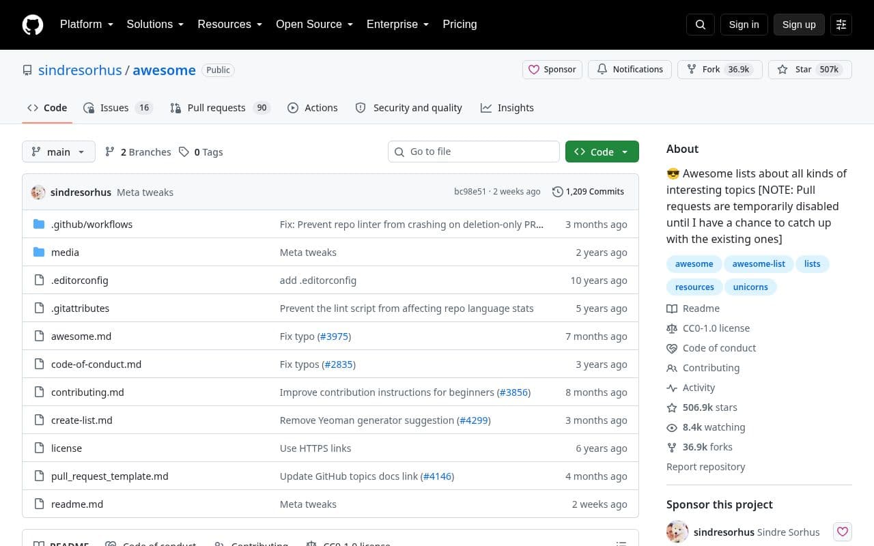The height and width of the screenshot is (546, 874).
Task: Click the lists topic tag
Action: (812, 264)
